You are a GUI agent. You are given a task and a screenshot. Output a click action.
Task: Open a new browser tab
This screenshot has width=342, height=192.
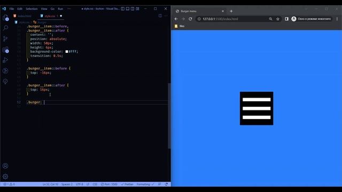(231, 11)
